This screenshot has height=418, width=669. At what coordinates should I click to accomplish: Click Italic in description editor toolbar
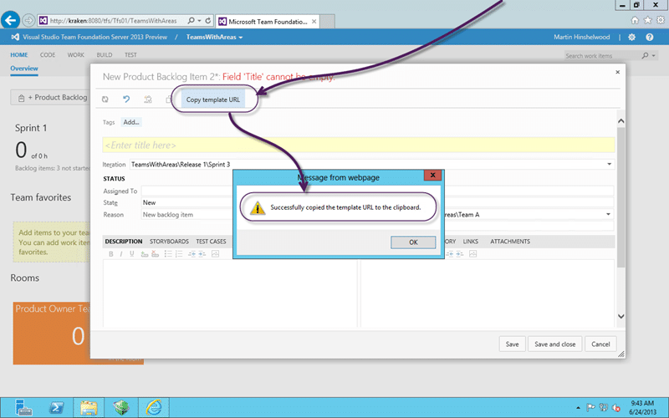[x=121, y=254]
